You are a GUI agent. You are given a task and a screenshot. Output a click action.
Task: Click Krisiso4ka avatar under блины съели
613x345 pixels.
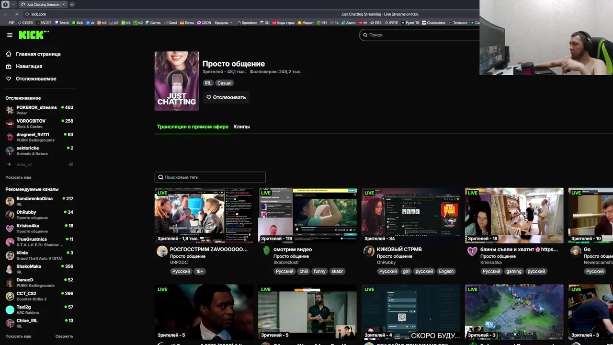(472, 251)
